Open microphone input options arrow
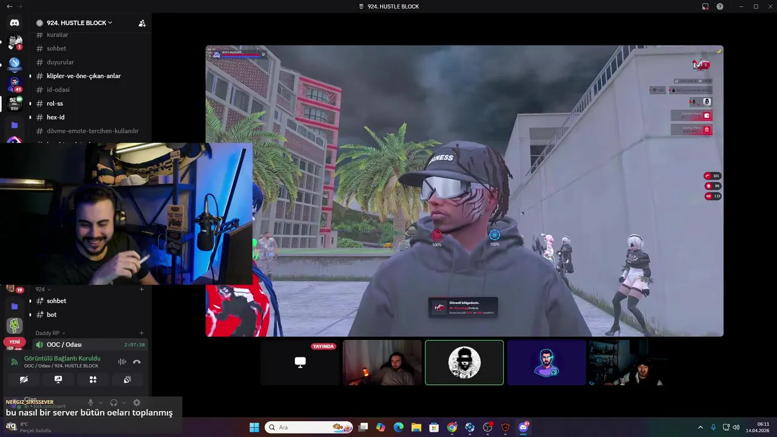777x437 pixels. coord(101,402)
